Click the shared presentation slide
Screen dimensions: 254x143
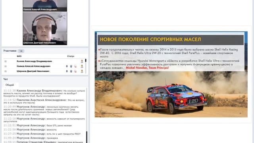[x=171, y=74]
